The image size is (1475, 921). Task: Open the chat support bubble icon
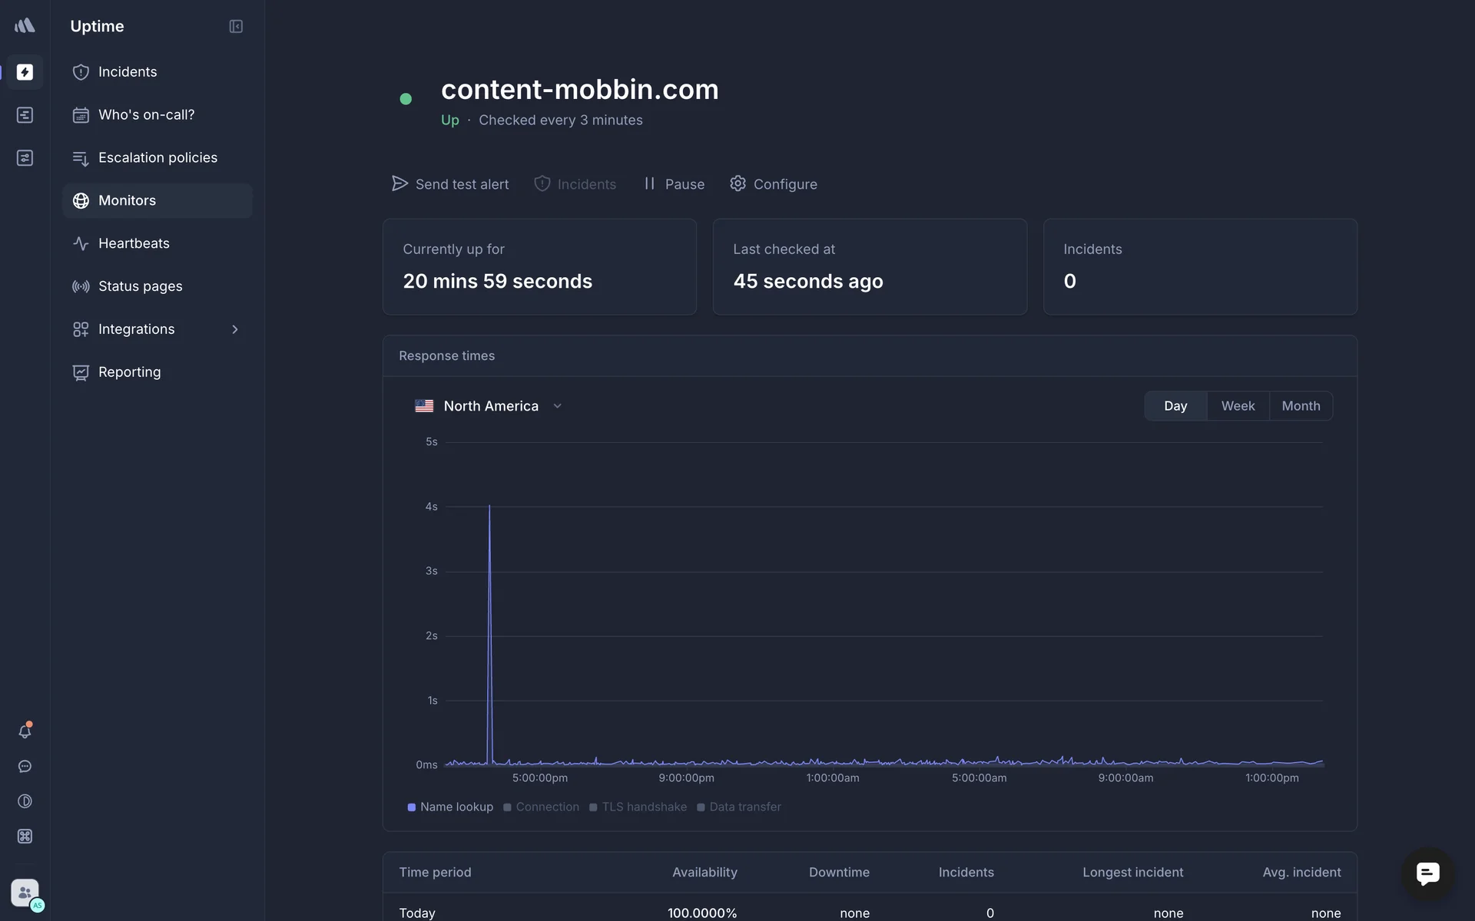click(1427, 873)
